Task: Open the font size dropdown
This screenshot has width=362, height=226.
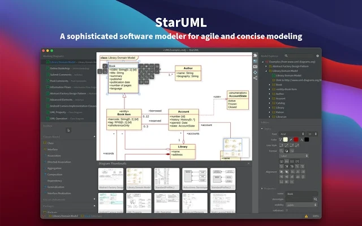Action: (312, 134)
